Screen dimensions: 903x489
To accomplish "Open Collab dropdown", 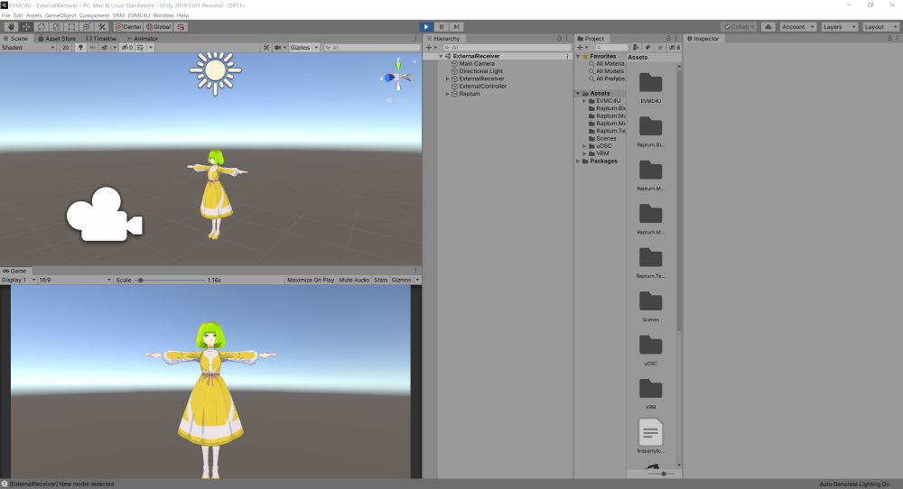I will coord(739,26).
